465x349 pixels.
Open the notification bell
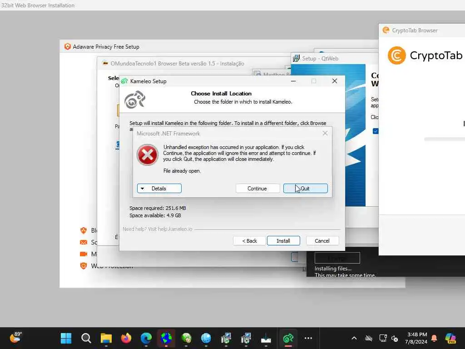pyautogui.click(x=434, y=338)
